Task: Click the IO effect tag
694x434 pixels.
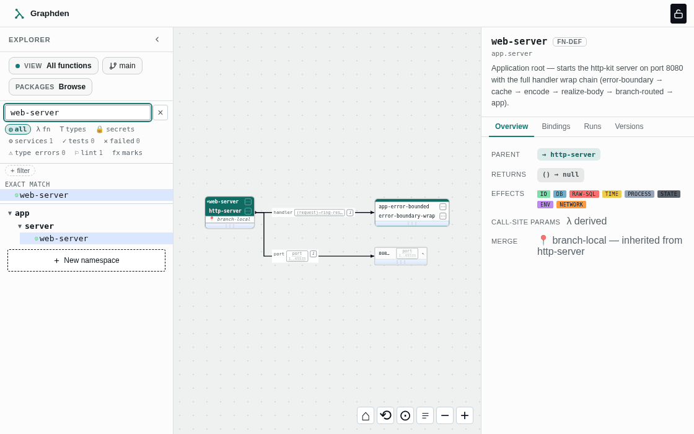Action: [x=543, y=194]
